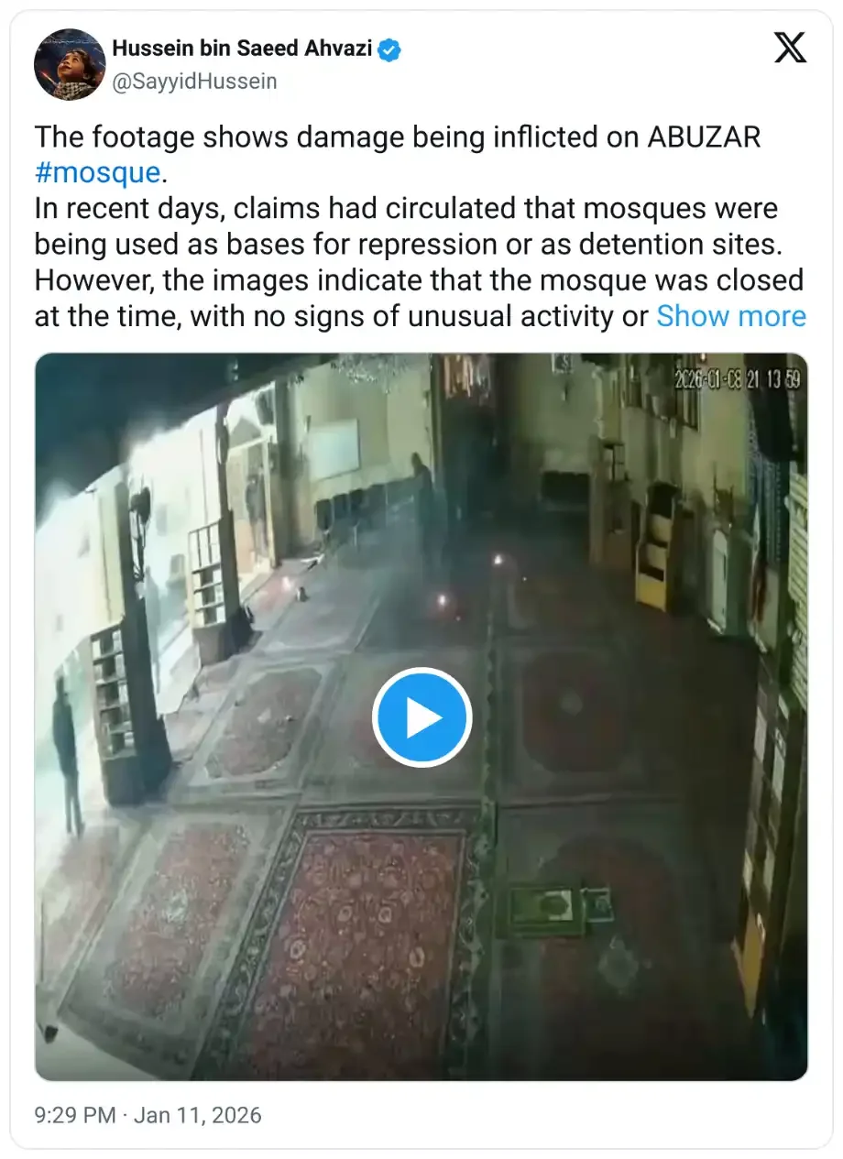Open the Hussein bin Saeed Ahvazi profile name

click(x=242, y=49)
